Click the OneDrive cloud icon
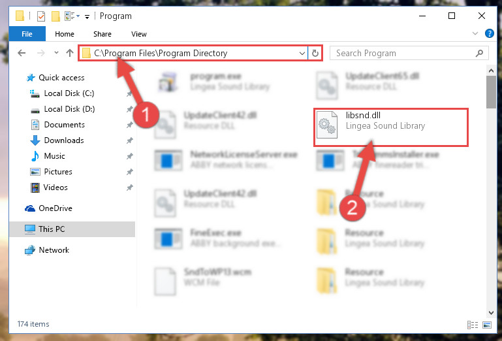 tap(30, 208)
